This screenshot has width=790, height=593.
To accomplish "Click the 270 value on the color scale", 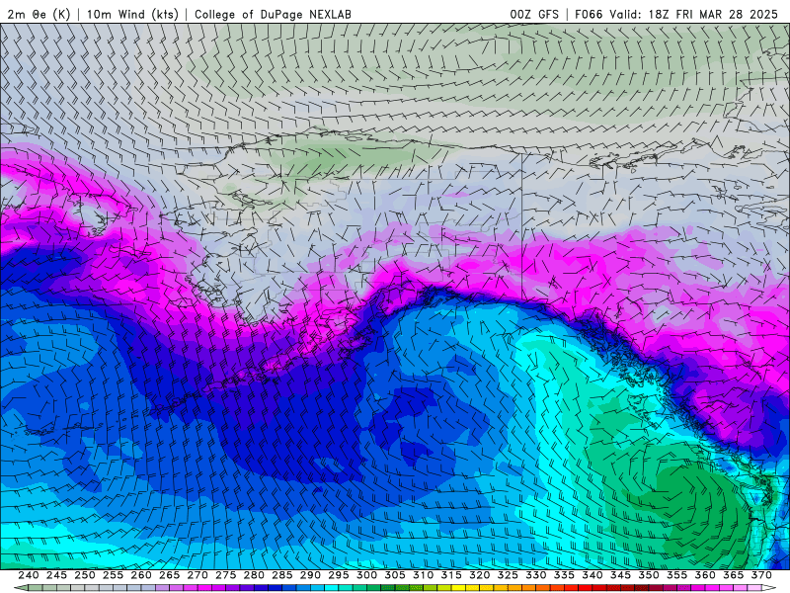I will click(x=197, y=575).
